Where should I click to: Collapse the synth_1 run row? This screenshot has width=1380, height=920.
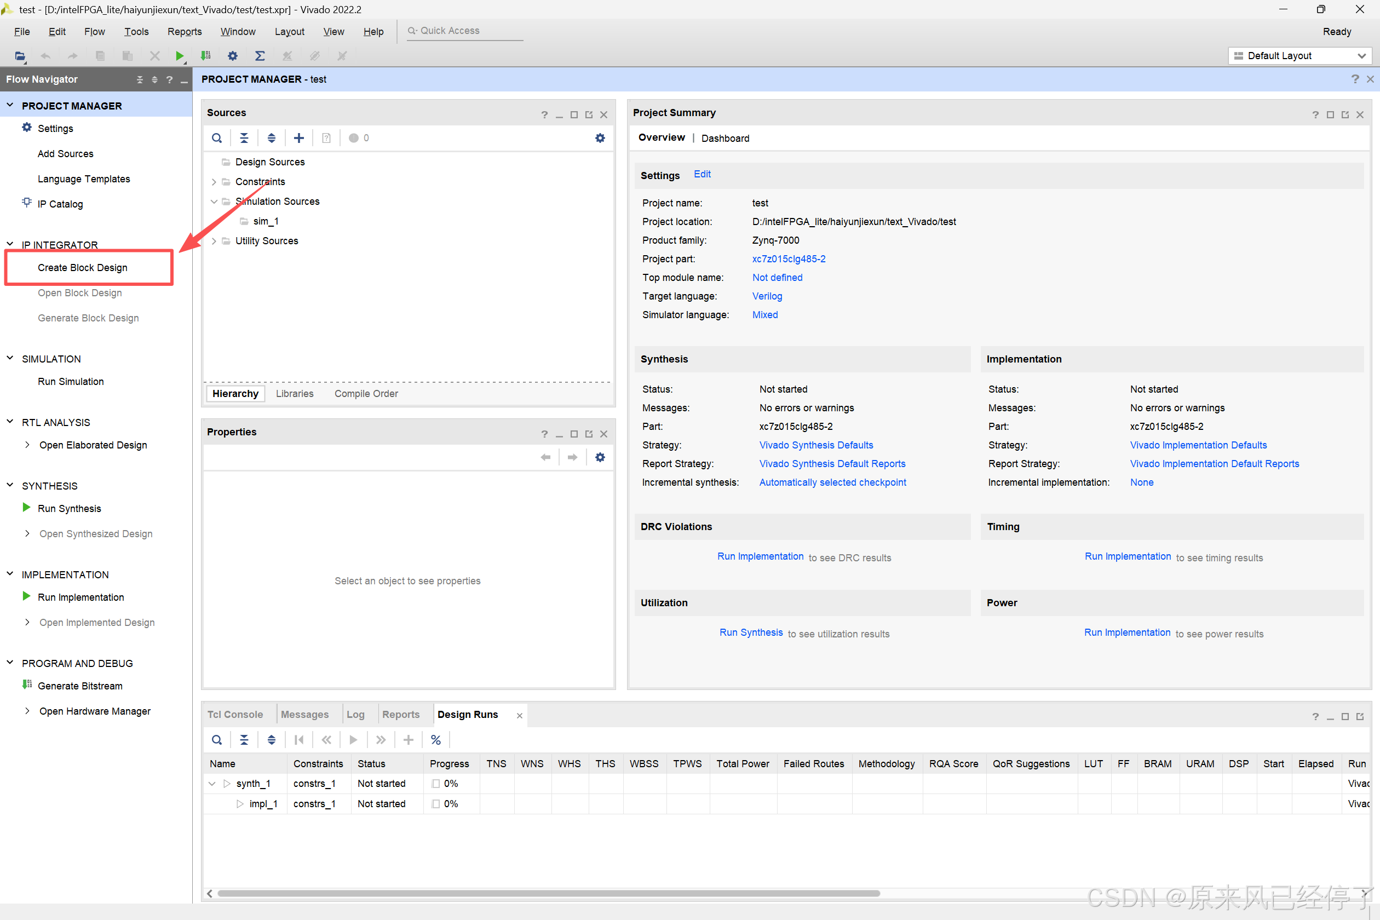(212, 783)
